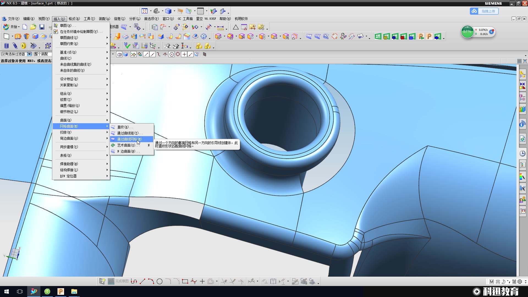Select the Circle sketch tool
Viewport: 528px width, 297px height.
[x=159, y=281]
